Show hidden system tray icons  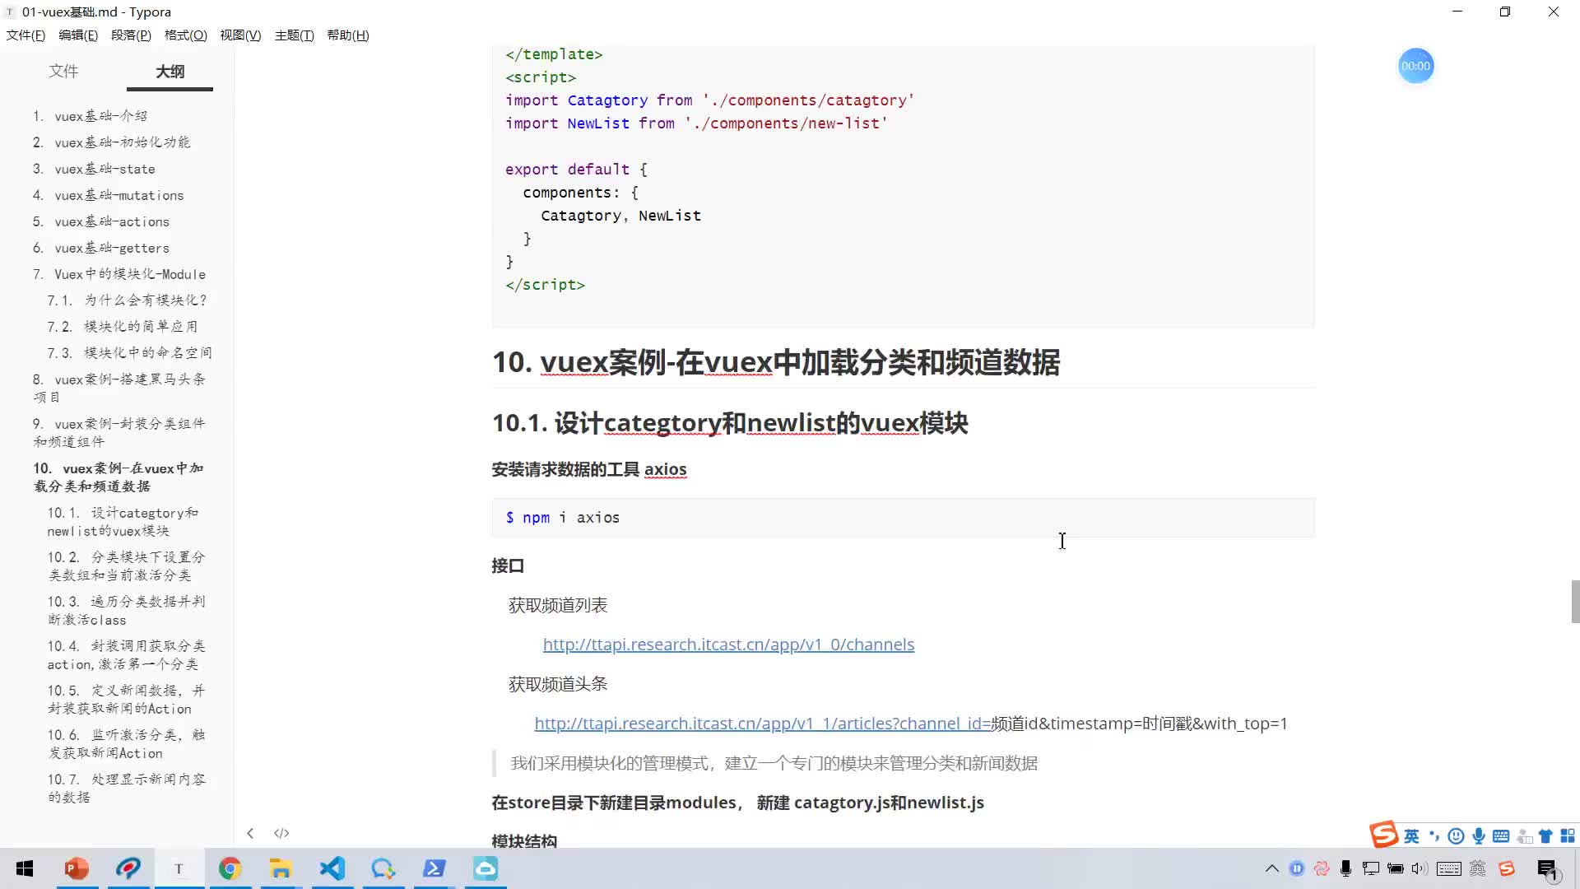(x=1271, y=868)
